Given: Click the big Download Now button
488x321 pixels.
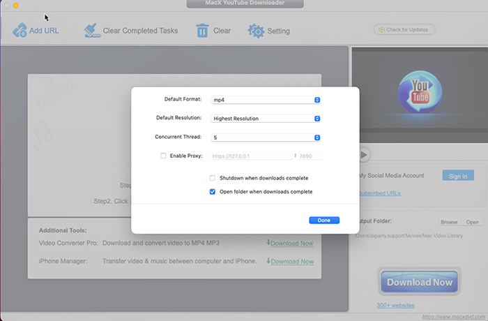Looking at the screenshot, I should [x=419, y=282].
